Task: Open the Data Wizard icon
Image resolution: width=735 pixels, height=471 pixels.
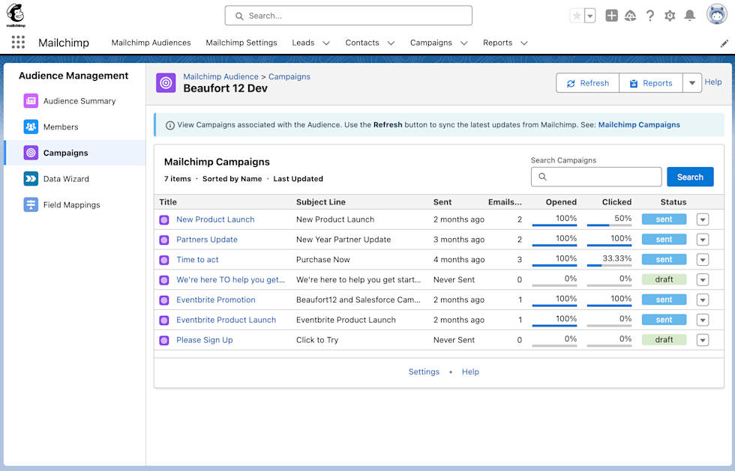Action: pyautogui.click(x=30, y=178)
